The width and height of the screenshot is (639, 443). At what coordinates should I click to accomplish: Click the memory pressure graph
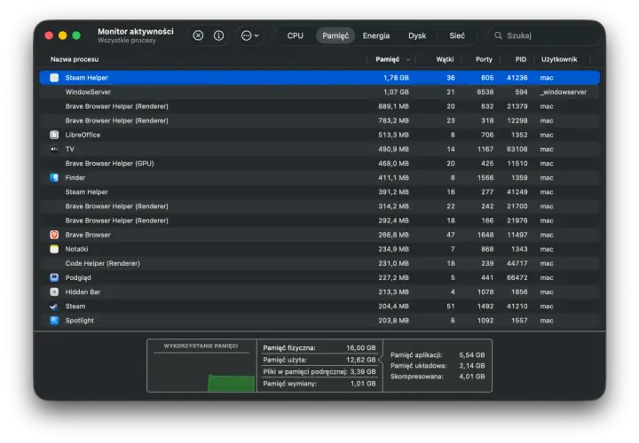click(201, 370)
